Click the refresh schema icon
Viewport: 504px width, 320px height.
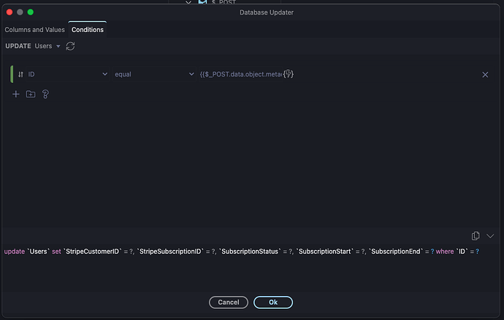(x=70, y=46)
